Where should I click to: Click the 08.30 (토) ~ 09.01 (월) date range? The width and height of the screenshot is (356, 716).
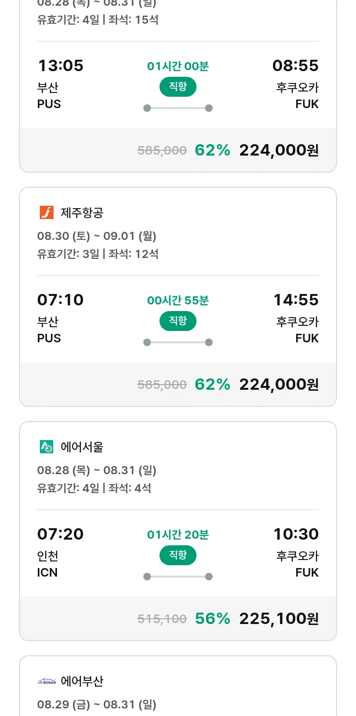(x=97, y=236)
